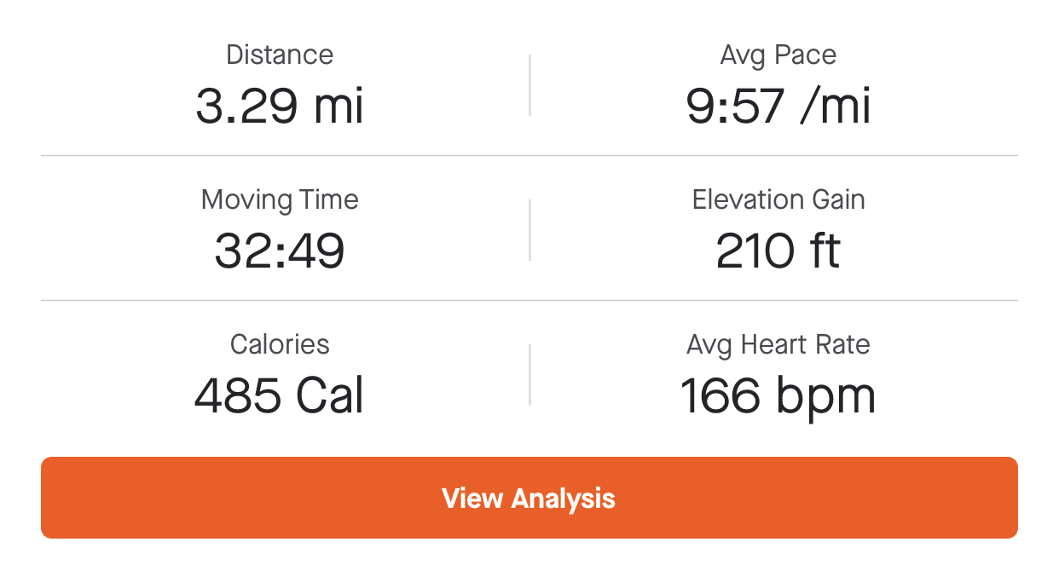Click horizontal line below the Distance row

click(x=529, y=156)
